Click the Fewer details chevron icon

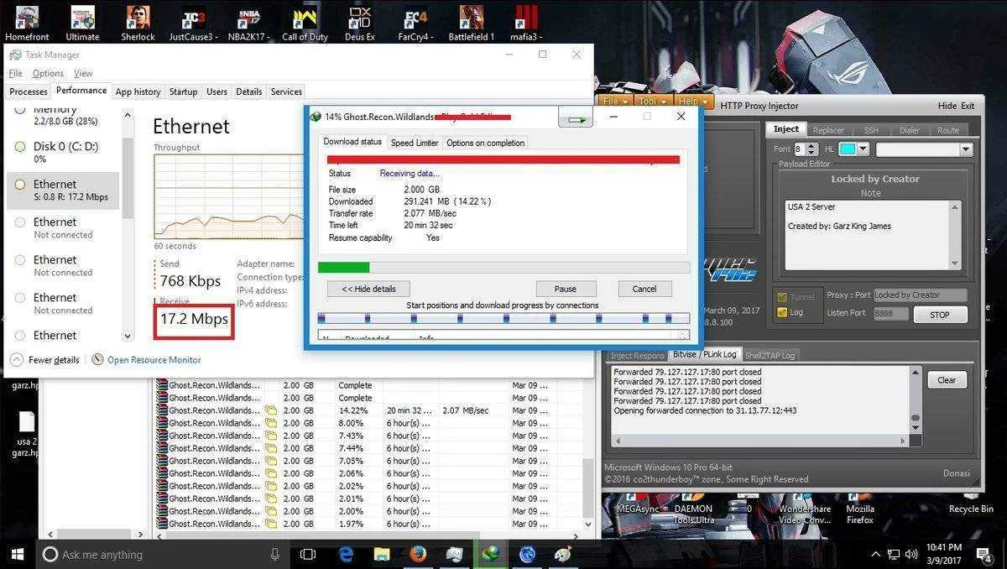17,359
